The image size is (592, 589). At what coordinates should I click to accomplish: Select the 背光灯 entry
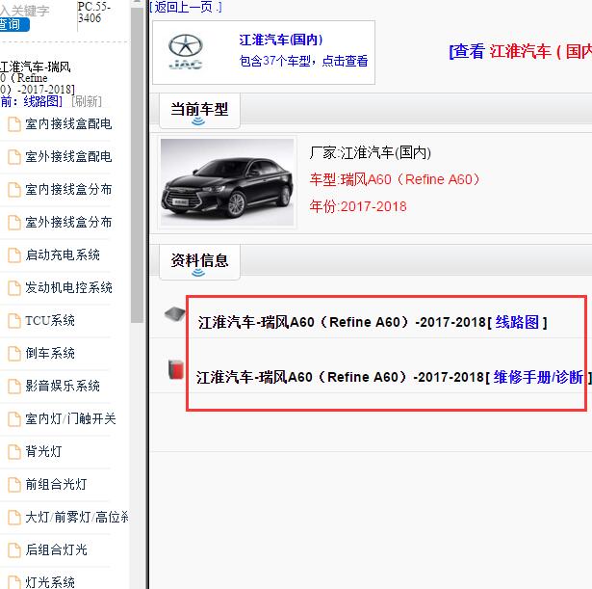(43, 451)
